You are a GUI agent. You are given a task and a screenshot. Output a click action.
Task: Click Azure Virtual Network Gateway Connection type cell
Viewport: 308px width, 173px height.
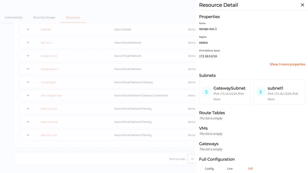pos(141,96)
